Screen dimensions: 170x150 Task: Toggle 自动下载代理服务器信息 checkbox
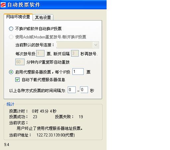point(17,79)
